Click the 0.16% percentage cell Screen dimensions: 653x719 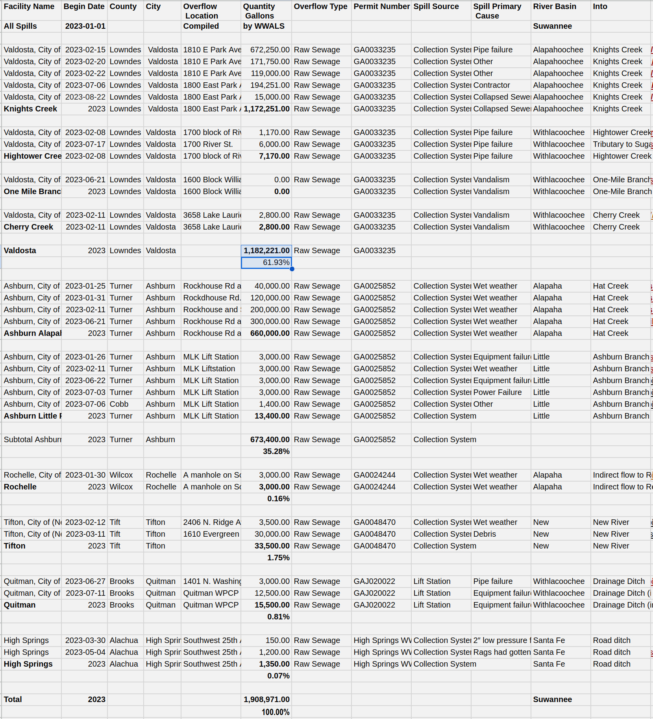[x=266, y=499]
